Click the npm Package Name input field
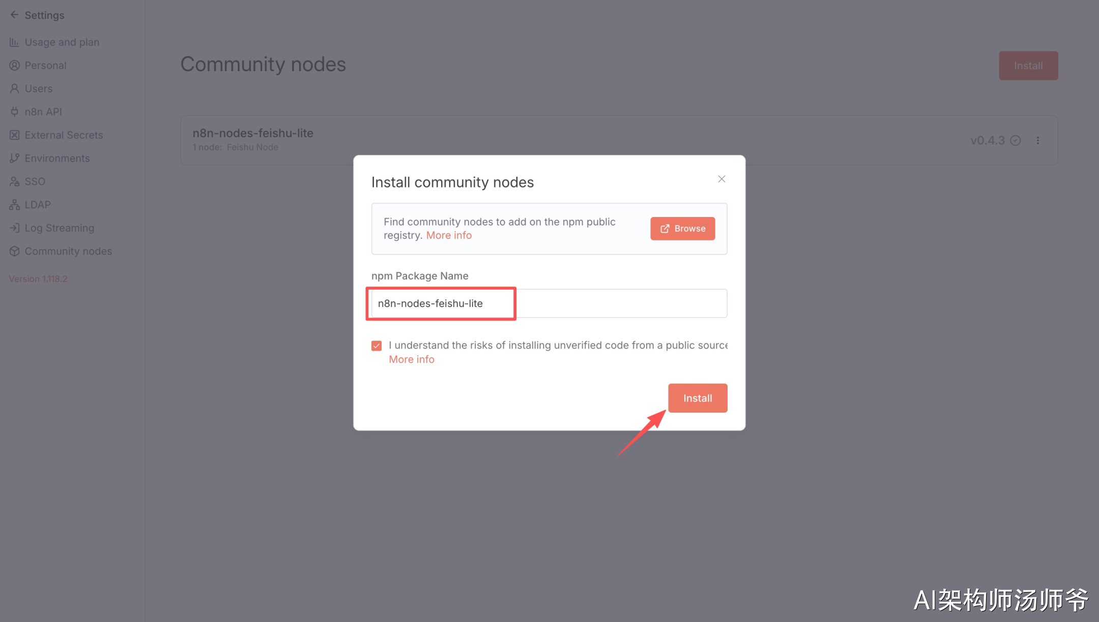The width and height of the screenshot is (1099, 622). 549,303
